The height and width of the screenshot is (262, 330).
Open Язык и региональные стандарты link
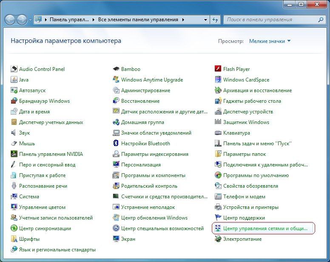(57, 250)
